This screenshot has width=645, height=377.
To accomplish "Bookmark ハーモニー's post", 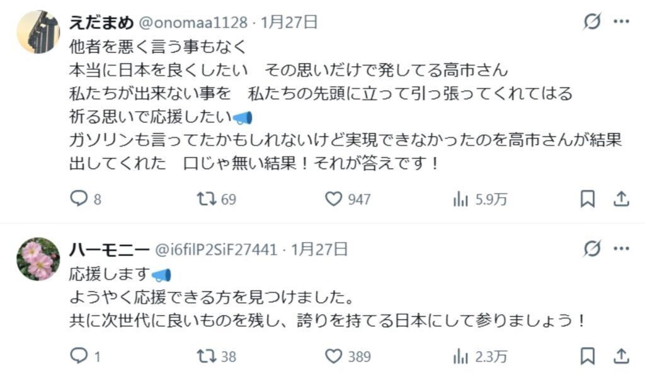I will 587,356.
